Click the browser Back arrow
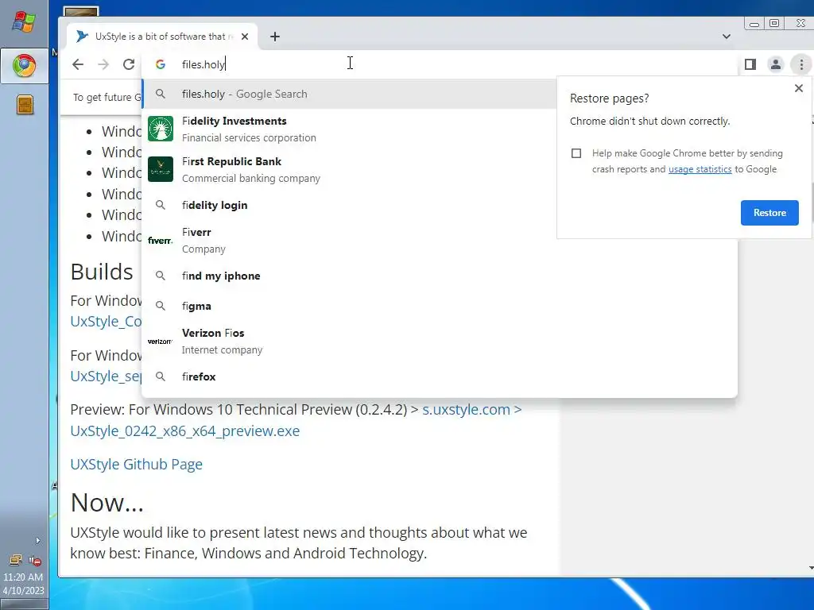Viewport: 814px width, 610px height. 78,64
